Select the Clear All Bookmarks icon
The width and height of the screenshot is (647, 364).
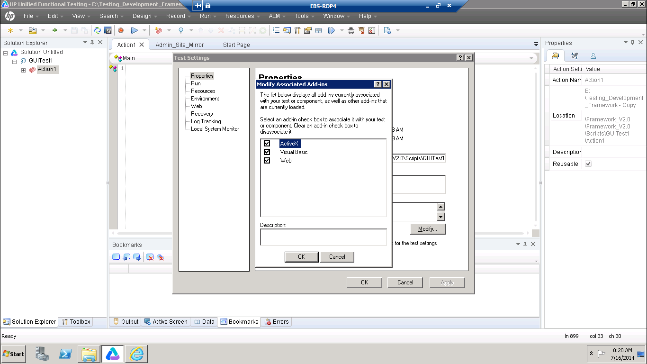click(x=160, y=257)
